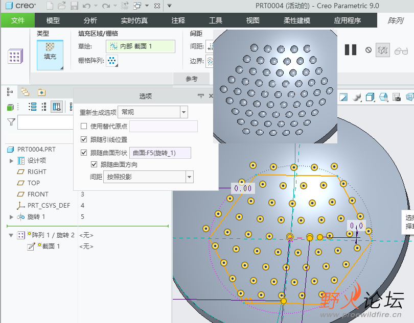Image resolution: width=414 pixels, height=323 pixels.
Task: Switch to the 工具 ribbon tab
Action: point(216,20)
